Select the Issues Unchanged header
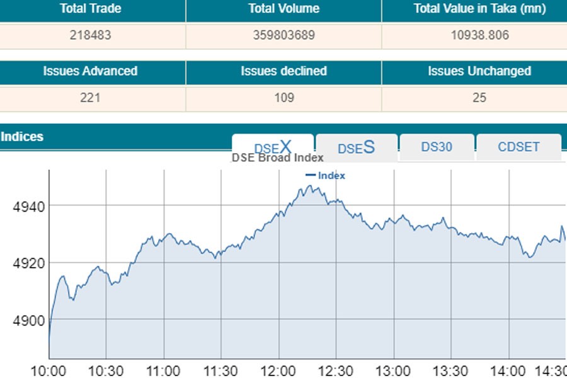 click(479, 71)
